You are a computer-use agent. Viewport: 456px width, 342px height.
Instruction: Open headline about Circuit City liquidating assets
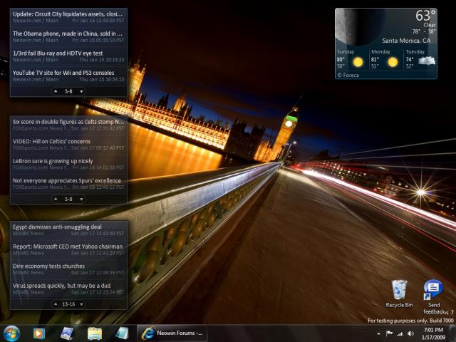point(68,14)
